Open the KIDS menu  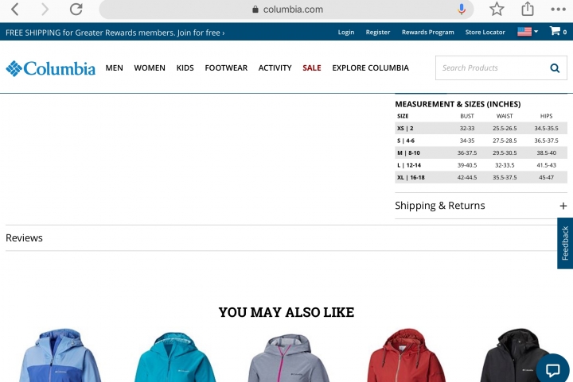point(185,68)
